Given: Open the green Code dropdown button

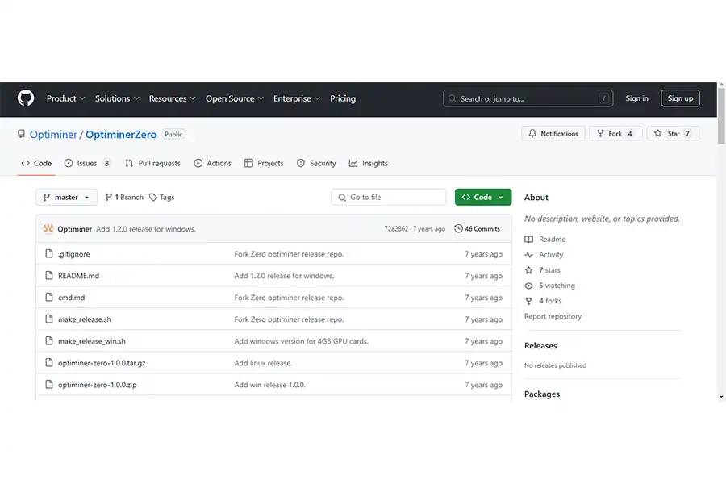Looking at the screenshot, I should (483, 197).
